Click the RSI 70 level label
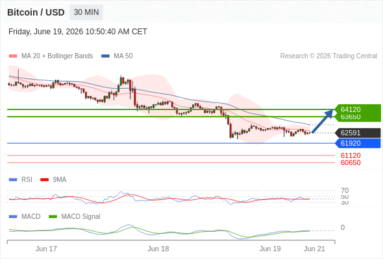This screenshot has height=259, width=383. click(345, 190)
